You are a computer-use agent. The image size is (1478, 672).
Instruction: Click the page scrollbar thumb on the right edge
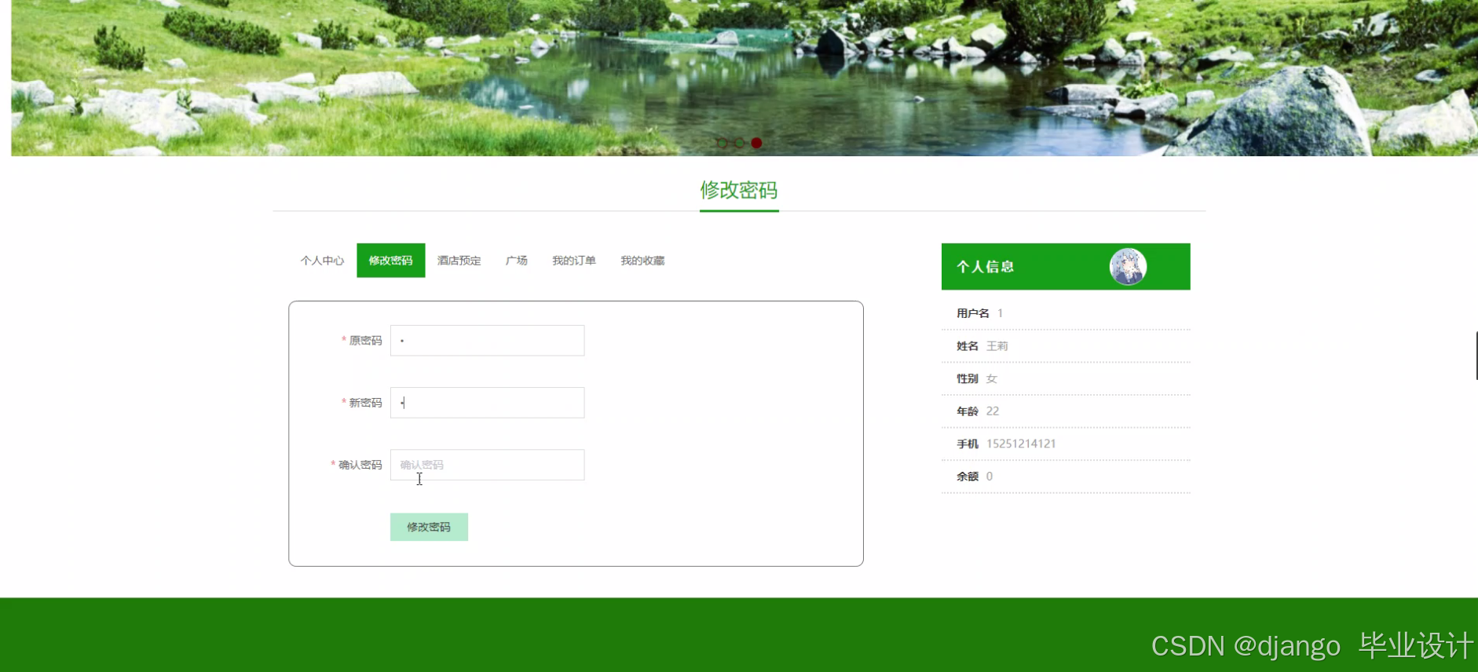coord(1476,356)
